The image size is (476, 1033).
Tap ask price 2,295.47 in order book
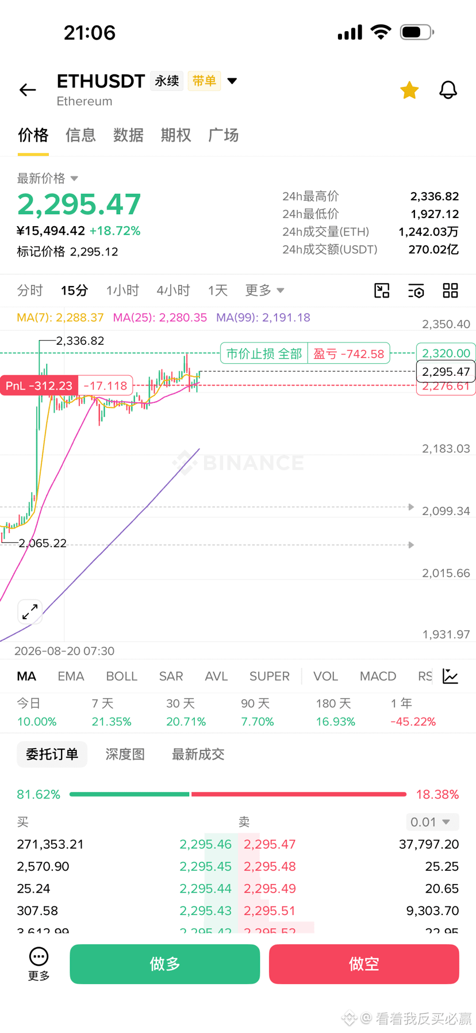click(270, 844)
